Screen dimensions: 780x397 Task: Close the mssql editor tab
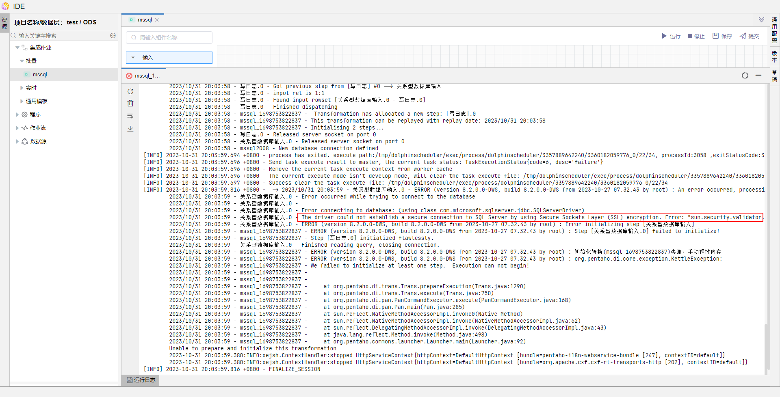157,20
